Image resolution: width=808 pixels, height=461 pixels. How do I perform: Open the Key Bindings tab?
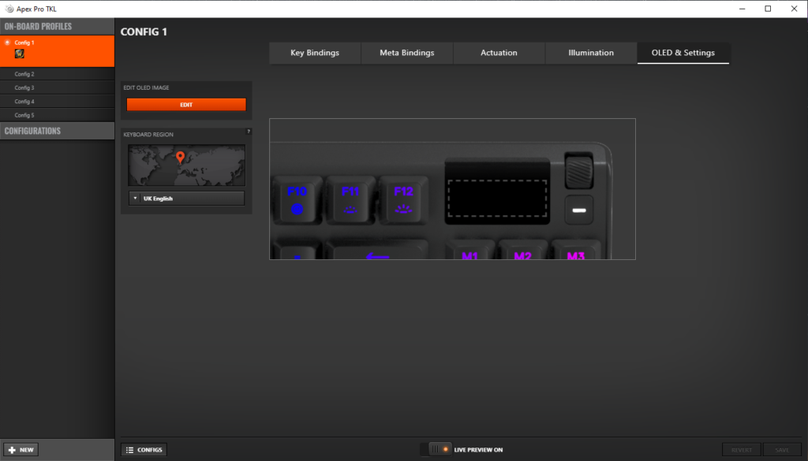315,53
